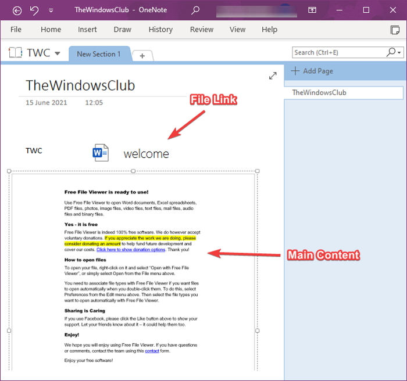Open the History tab

coord(160,30)
